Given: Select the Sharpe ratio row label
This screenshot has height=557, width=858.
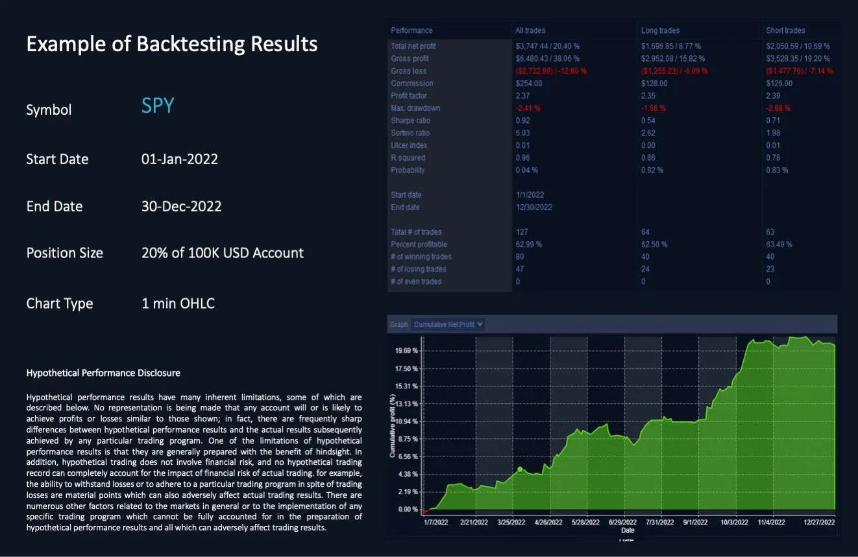Looking at the screenshot, I should point(410,121).
